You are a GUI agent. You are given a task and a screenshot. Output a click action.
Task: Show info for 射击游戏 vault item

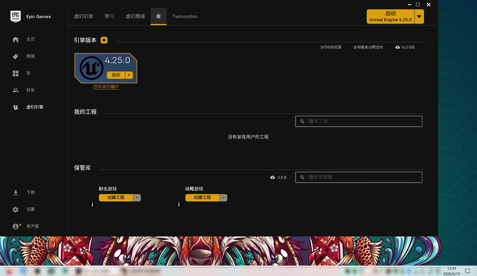tap(92, 205)
